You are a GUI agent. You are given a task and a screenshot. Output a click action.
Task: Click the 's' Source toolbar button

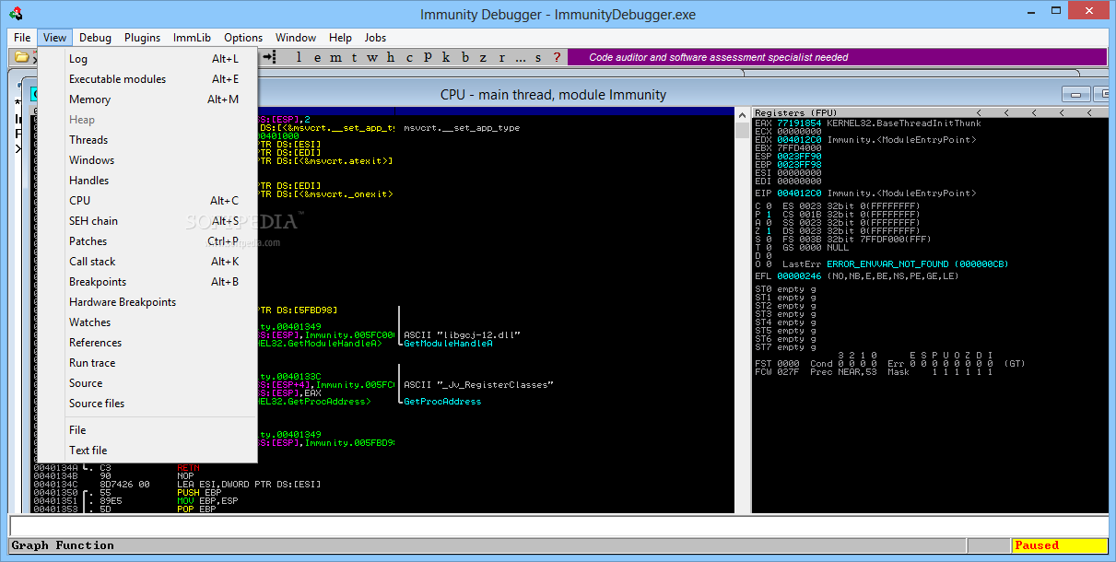point(539,57)
